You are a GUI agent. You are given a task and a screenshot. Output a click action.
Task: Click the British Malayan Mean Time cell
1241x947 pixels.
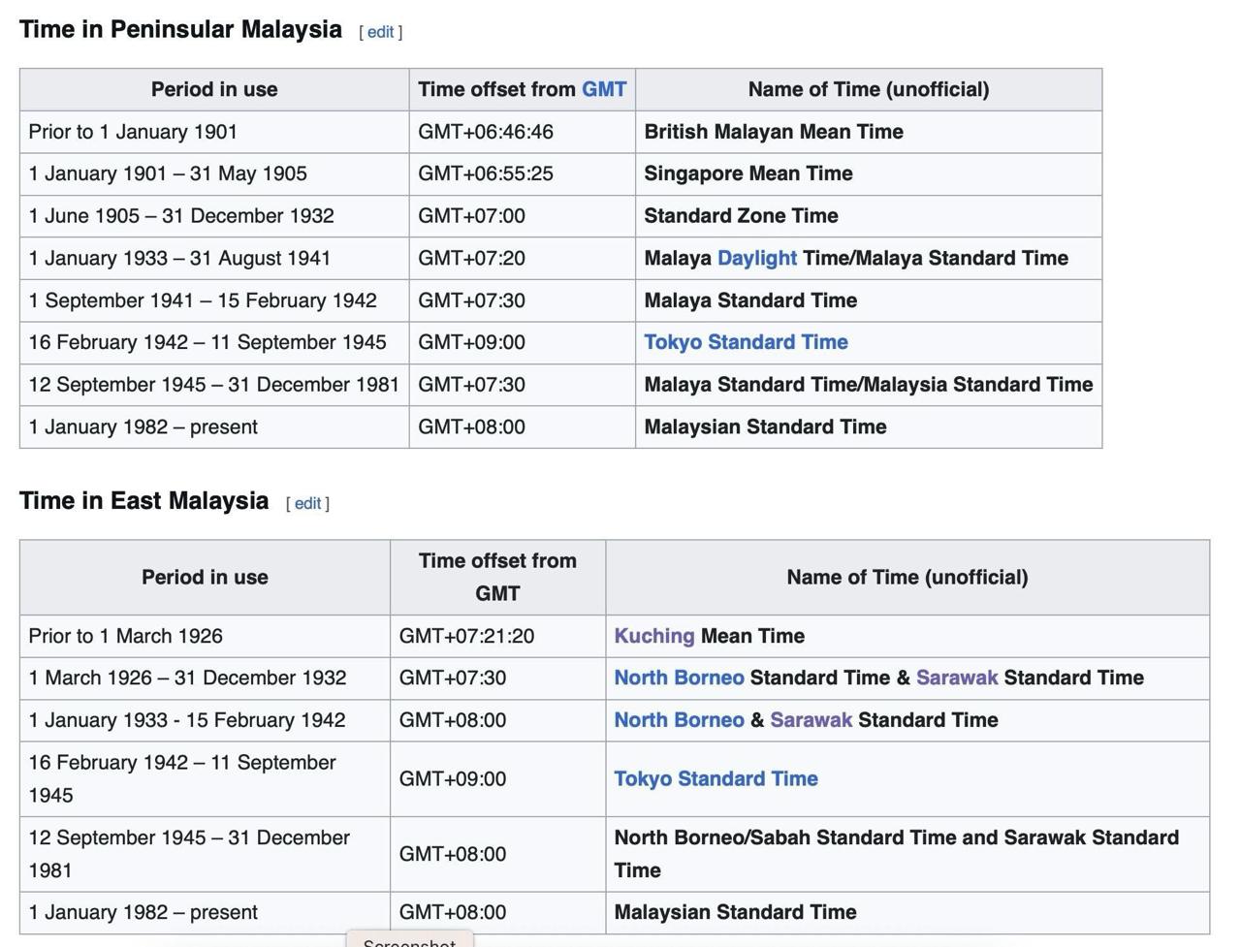(773, 132)
